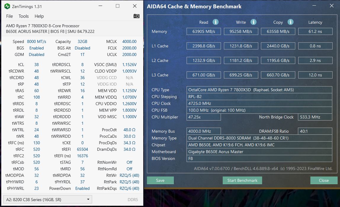
Task: Click the L3 Cache Read value 671.00 GB/s
Action: [203, 75]
